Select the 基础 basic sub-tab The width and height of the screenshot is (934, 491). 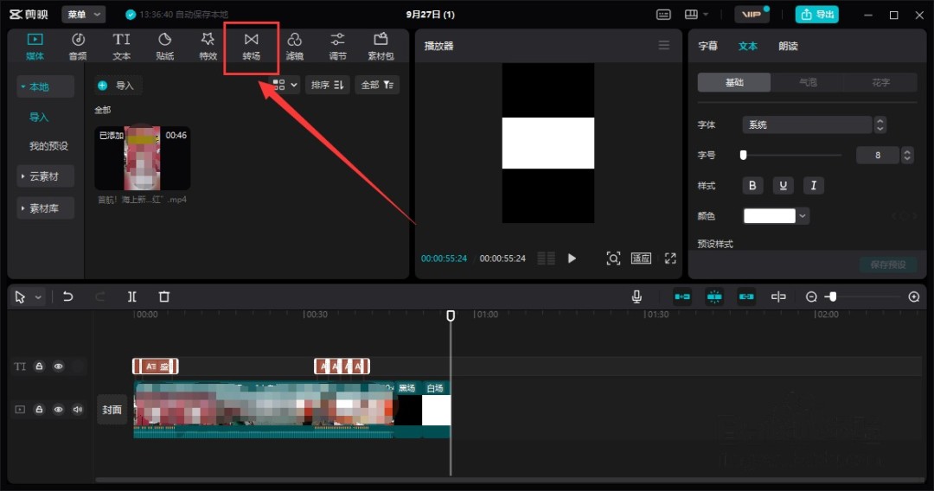pos(734,82)
